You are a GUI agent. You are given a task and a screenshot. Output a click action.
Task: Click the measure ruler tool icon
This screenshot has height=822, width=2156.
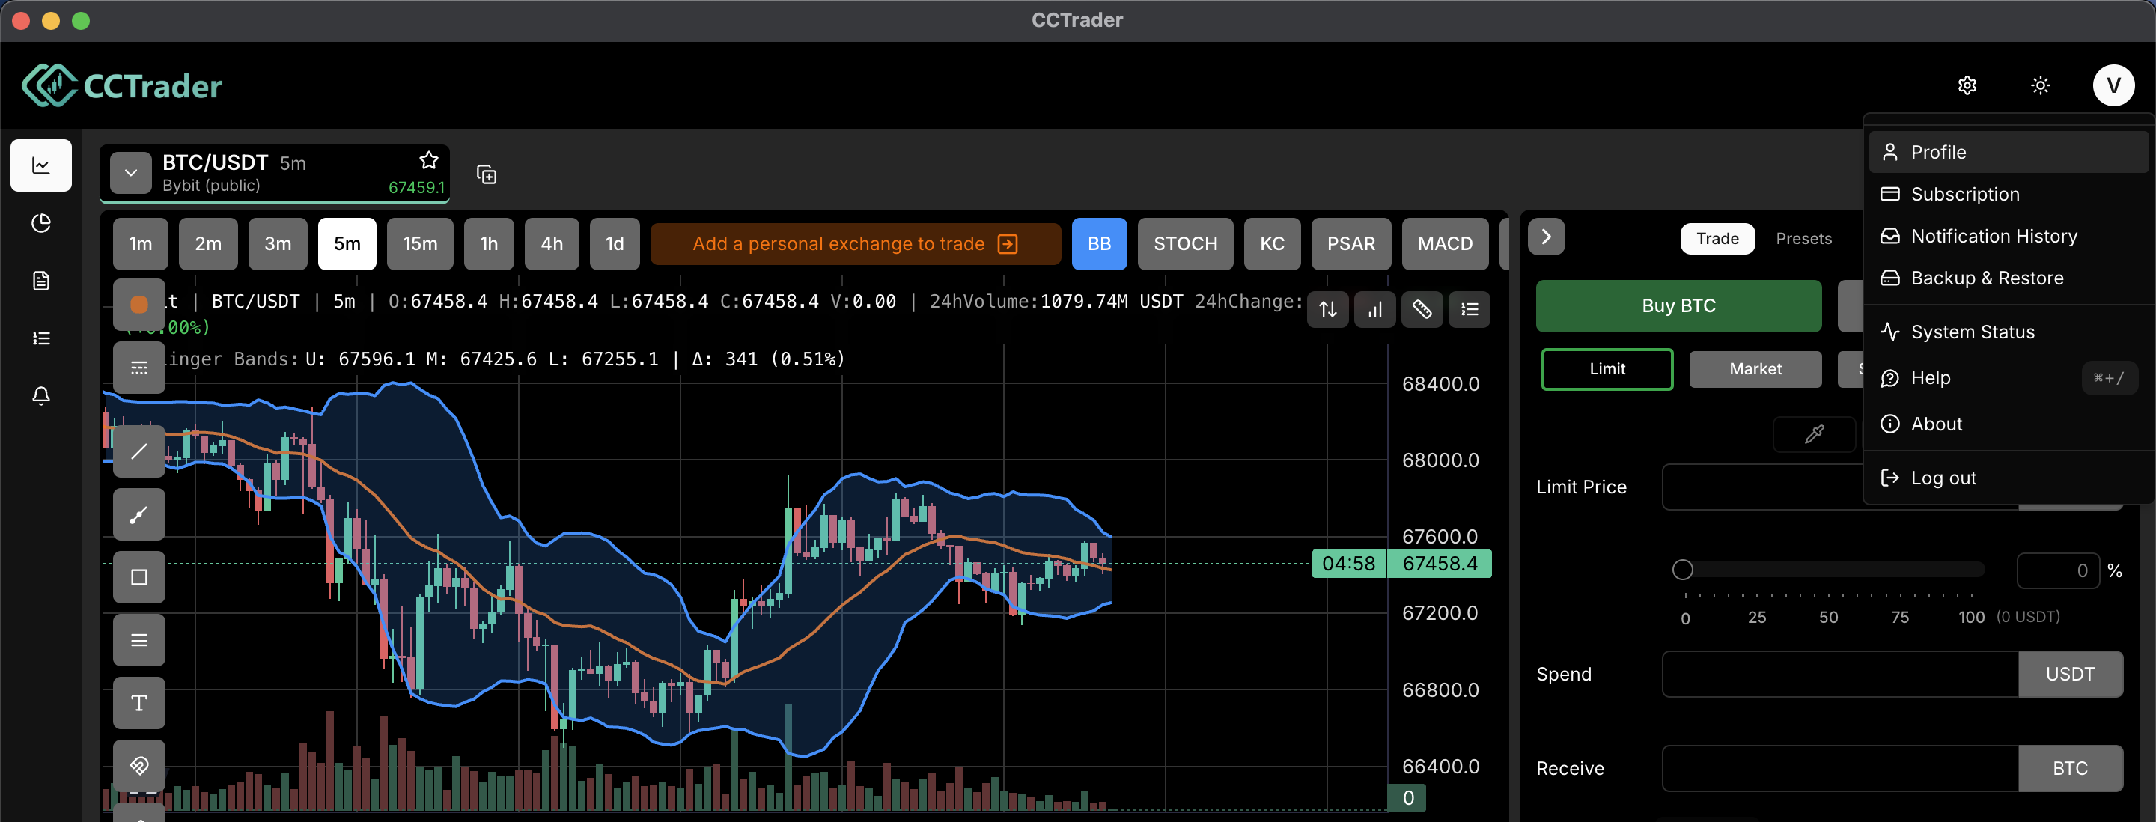point(1421,310)
